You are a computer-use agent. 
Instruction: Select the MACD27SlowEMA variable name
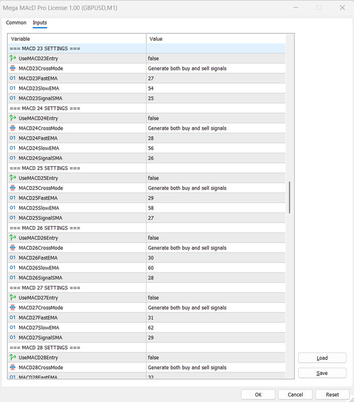coord(39,328)
